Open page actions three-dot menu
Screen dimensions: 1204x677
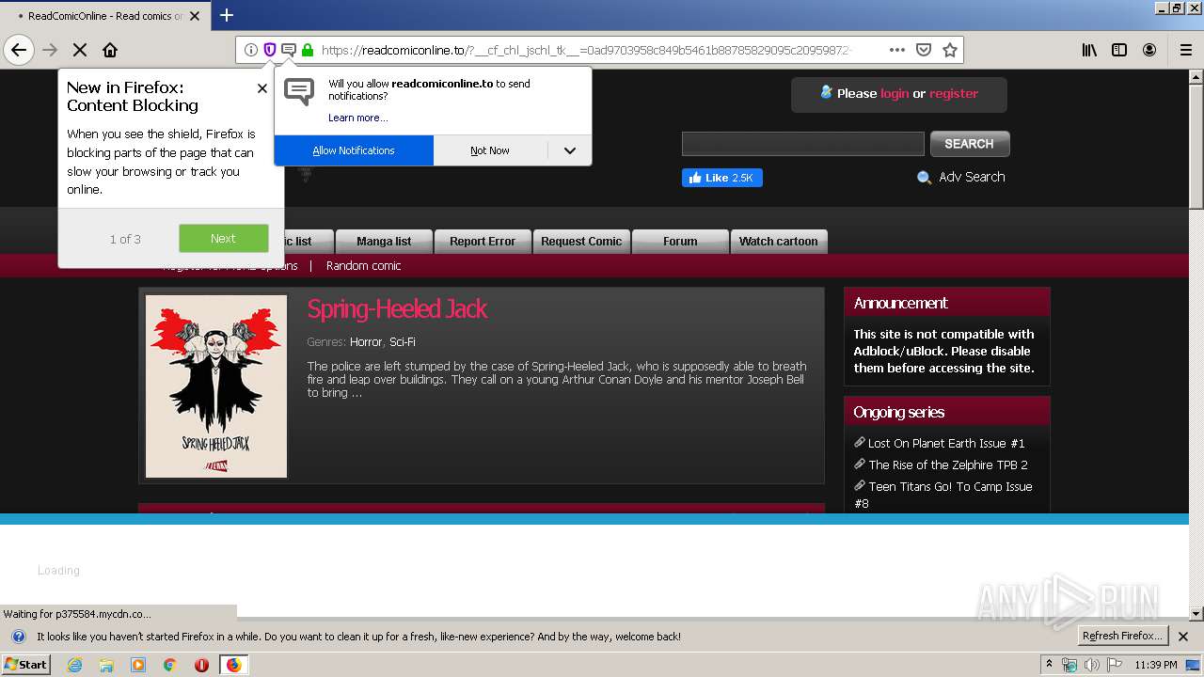tap(897, 50)
